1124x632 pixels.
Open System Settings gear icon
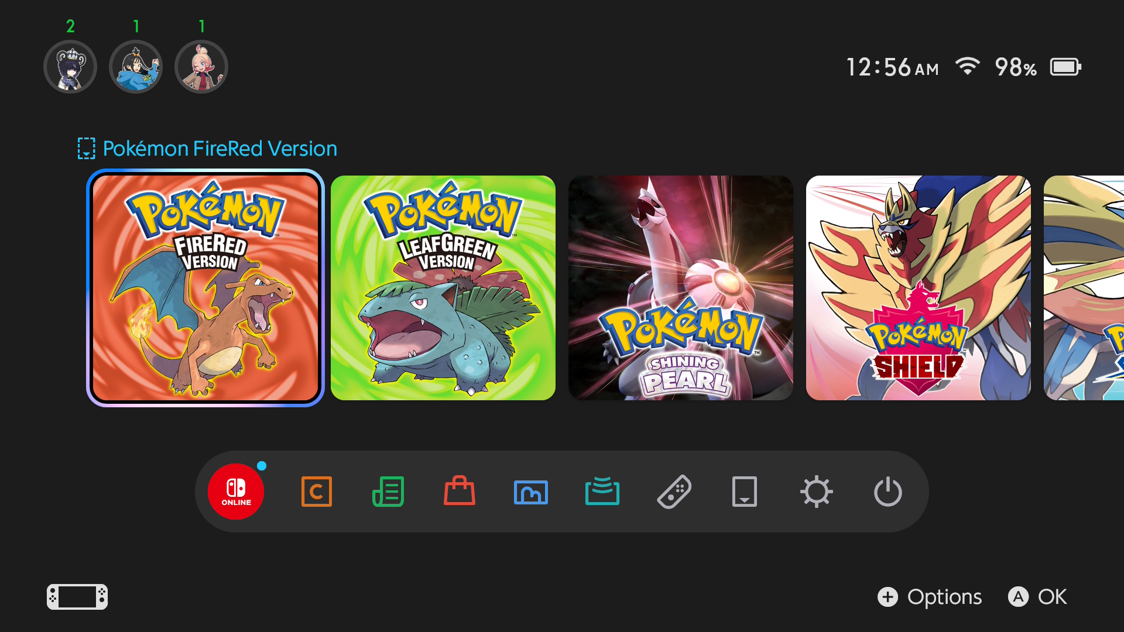pyautogui.click(x=817, y=492)
